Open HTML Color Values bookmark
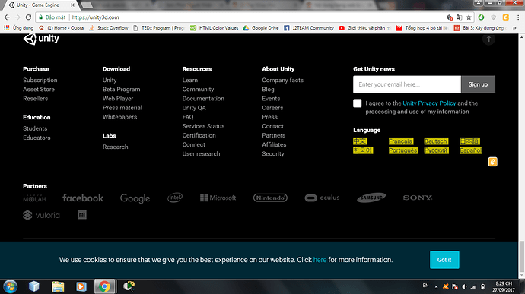The height and width of the screenshot is (294, 525). [x=215, y=28]
